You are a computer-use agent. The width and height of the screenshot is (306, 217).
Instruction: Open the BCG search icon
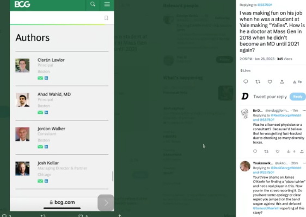coord(93,4)
